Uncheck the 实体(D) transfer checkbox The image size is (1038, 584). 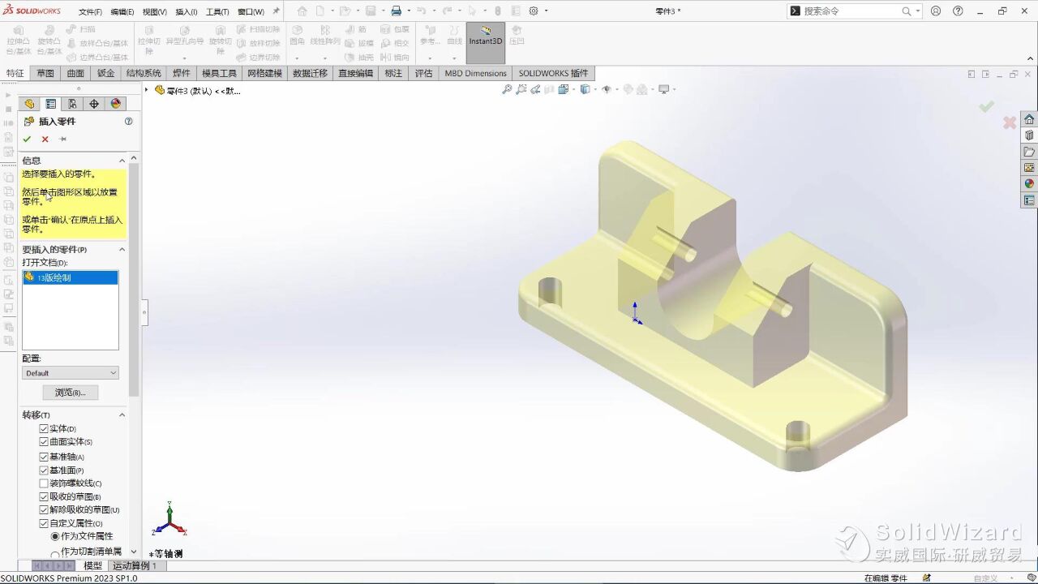[x=45, y=428]
